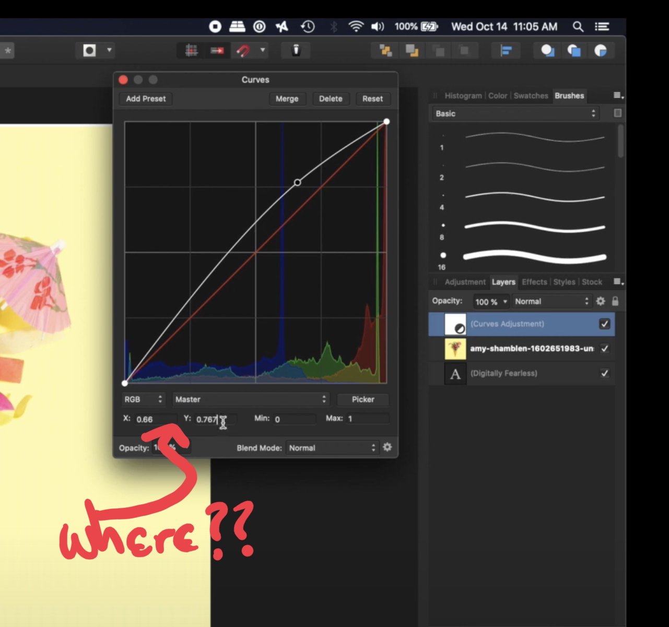
Task: Toggle the grid display icon
Action: (x=191, y=50)
